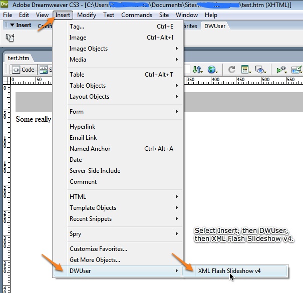Collapse the Insert panel triangle

click(x=12, y=25)
